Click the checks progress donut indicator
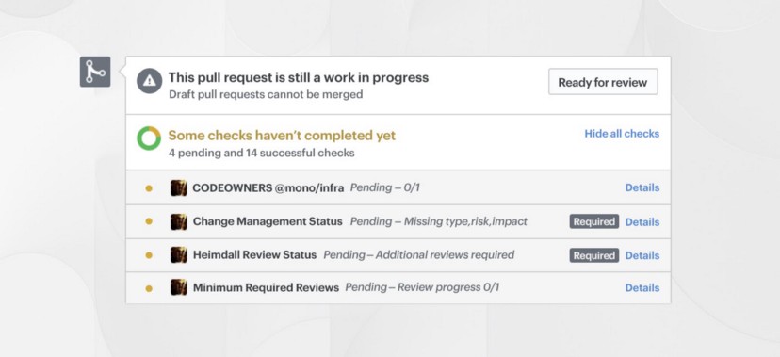 point(149,138)
